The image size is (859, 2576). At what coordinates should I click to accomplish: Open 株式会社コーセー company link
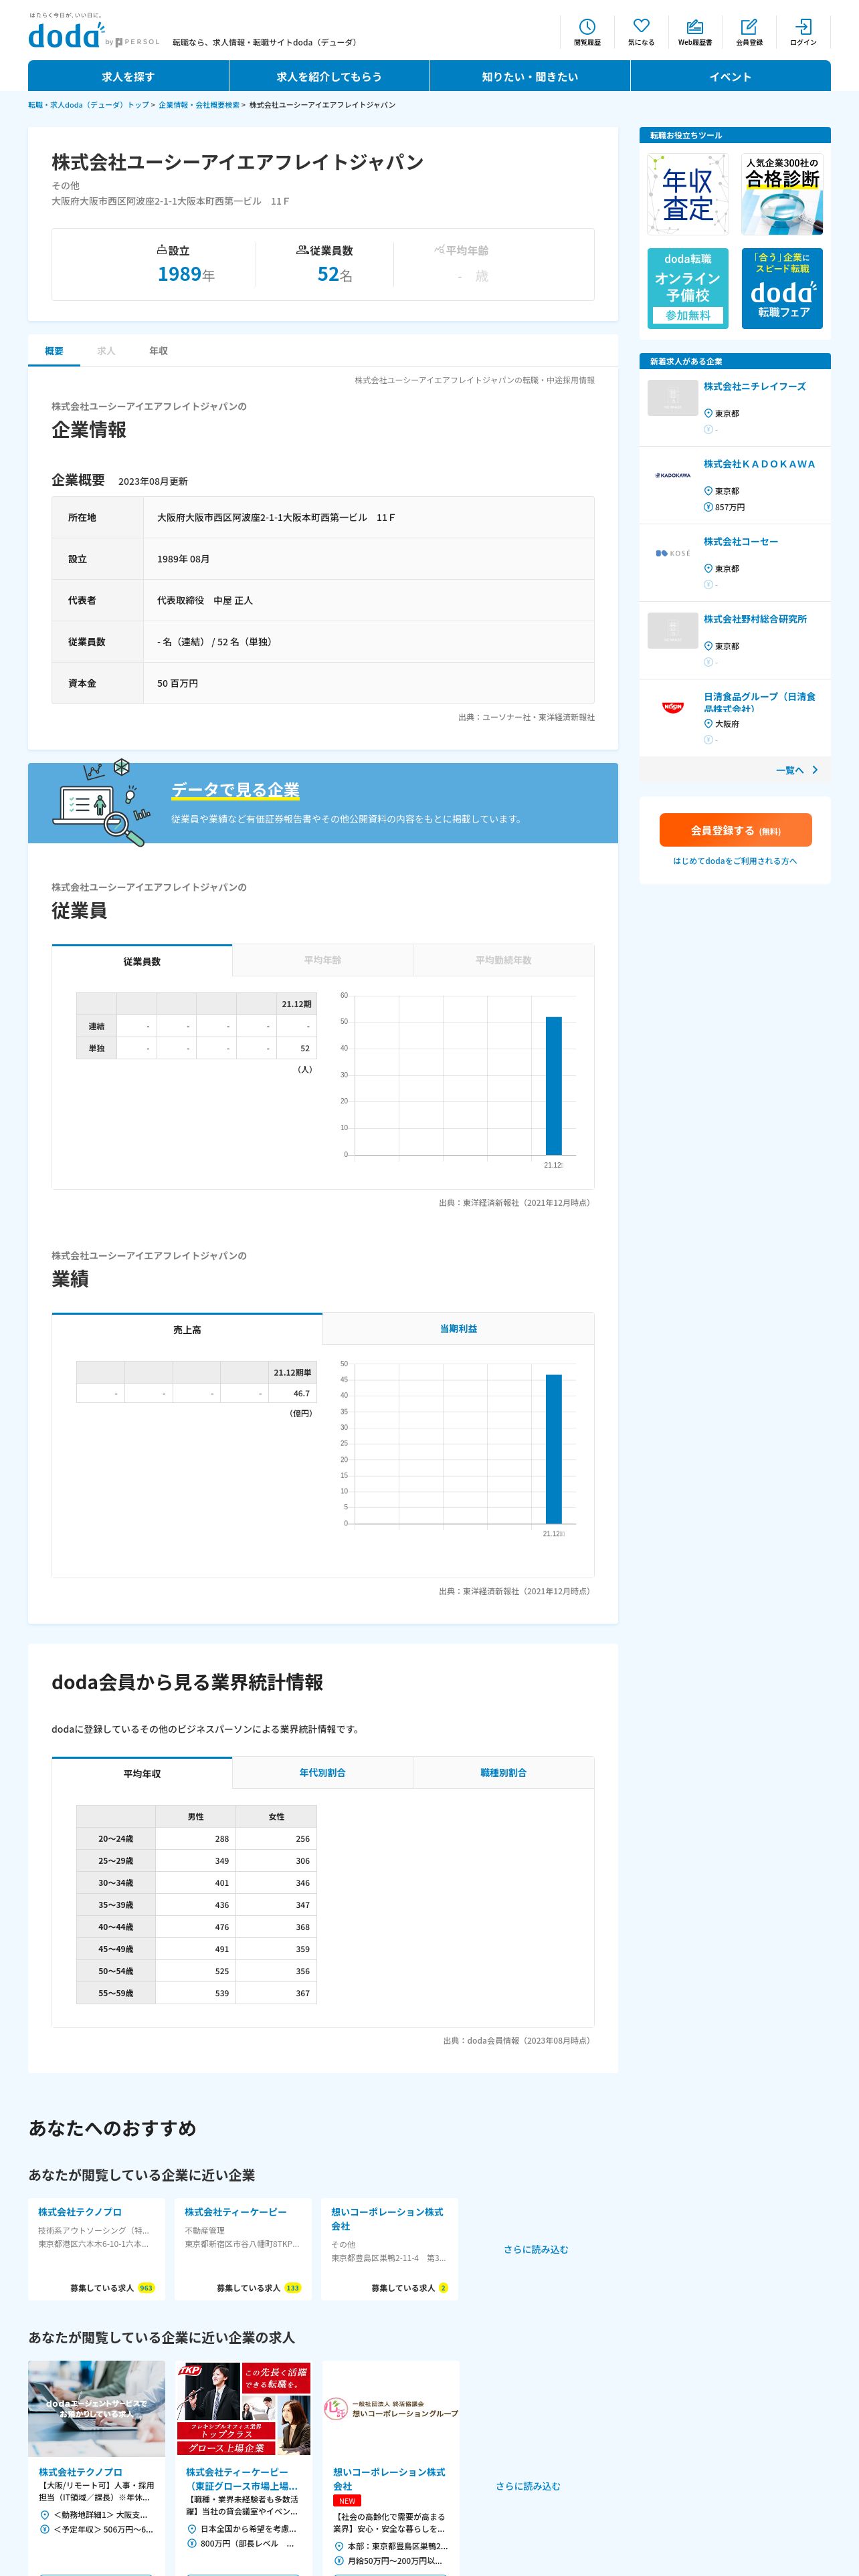pyautogui.click(x=740, y=542)
